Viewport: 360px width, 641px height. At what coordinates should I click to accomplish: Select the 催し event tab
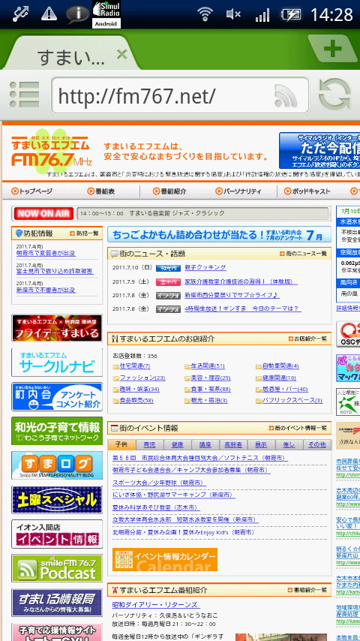[x=289, y=444]
